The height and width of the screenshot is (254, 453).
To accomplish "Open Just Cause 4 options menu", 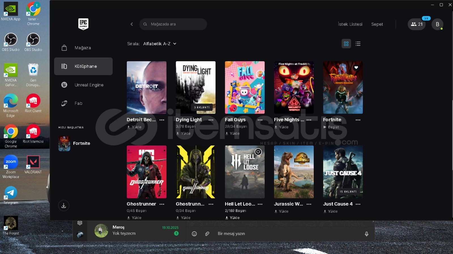I will point(358,204).
